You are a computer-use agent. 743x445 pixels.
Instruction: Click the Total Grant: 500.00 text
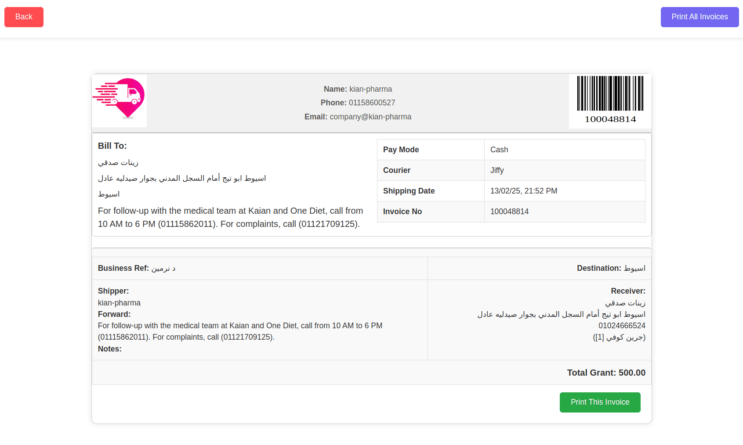pyautogui.click(x=606, y=372)
